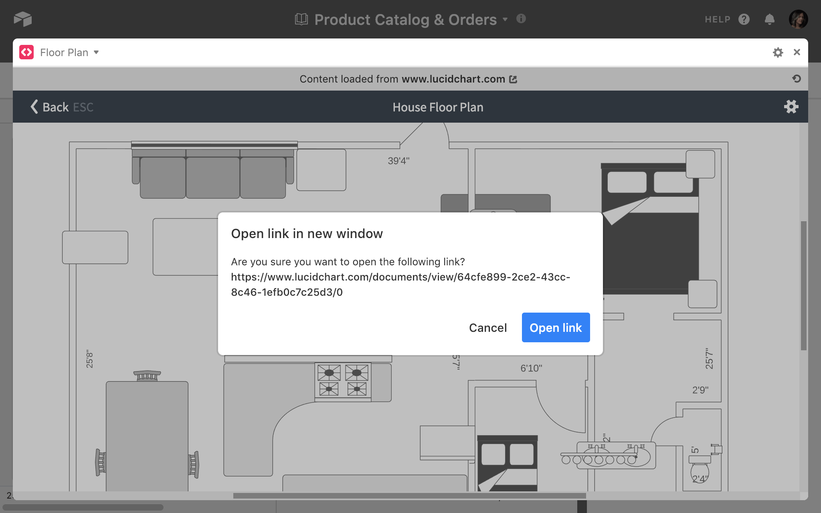
Task: Cancel opening the link
Action: click(488, 327)
